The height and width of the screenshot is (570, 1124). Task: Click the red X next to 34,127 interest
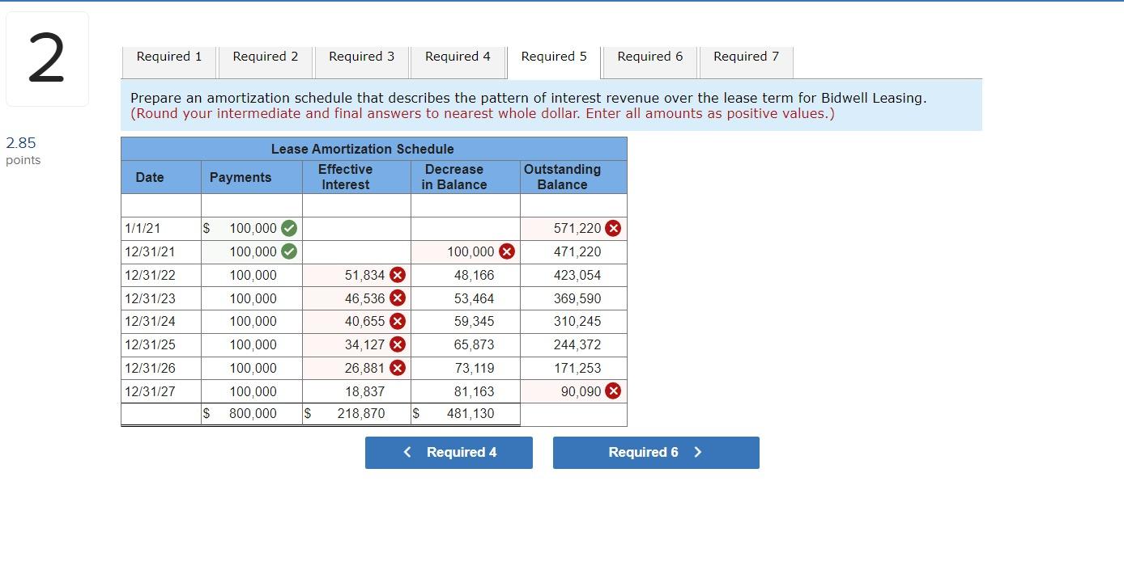[x=396, y=344]
